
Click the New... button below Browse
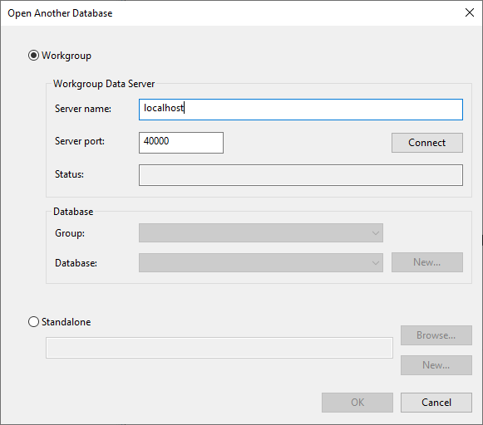pyautogui.click(x=436, y=365)
